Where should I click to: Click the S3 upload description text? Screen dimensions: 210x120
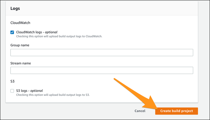(52, 95)
